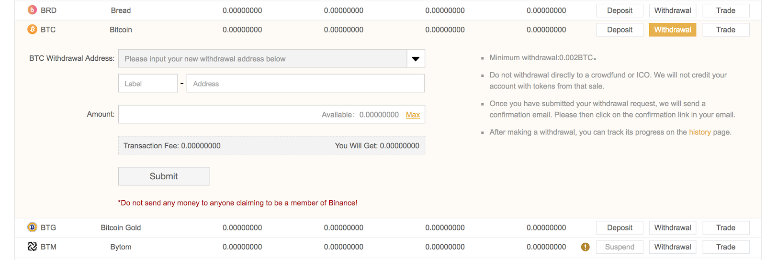Click the Suspend button for BTM
This screenshot has width=766, height=260.
620,247
